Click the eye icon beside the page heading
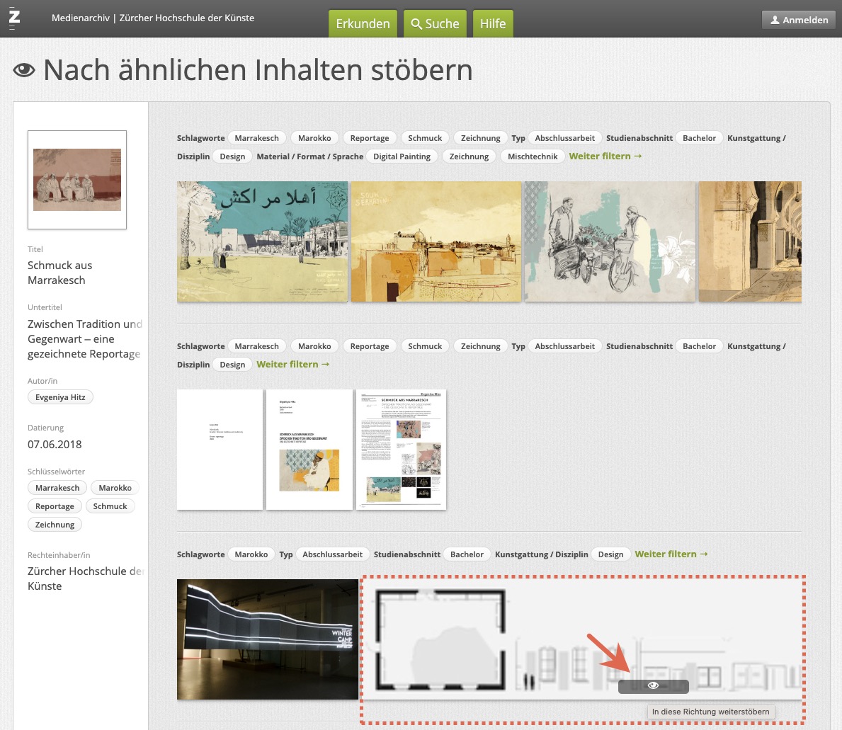The image size is (842, 730). [x=24, y=70]
